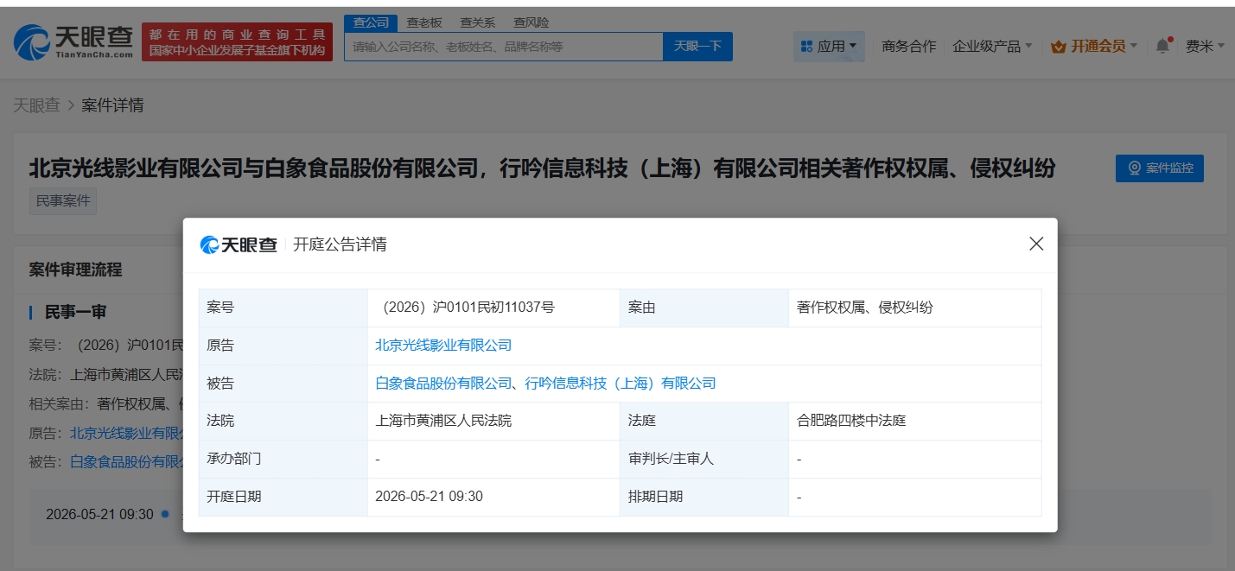Screen dimensions: 1235x571
Task: Open plaintiff link 北京光线影业有限公司 in dialog
Action: (442, 345)
